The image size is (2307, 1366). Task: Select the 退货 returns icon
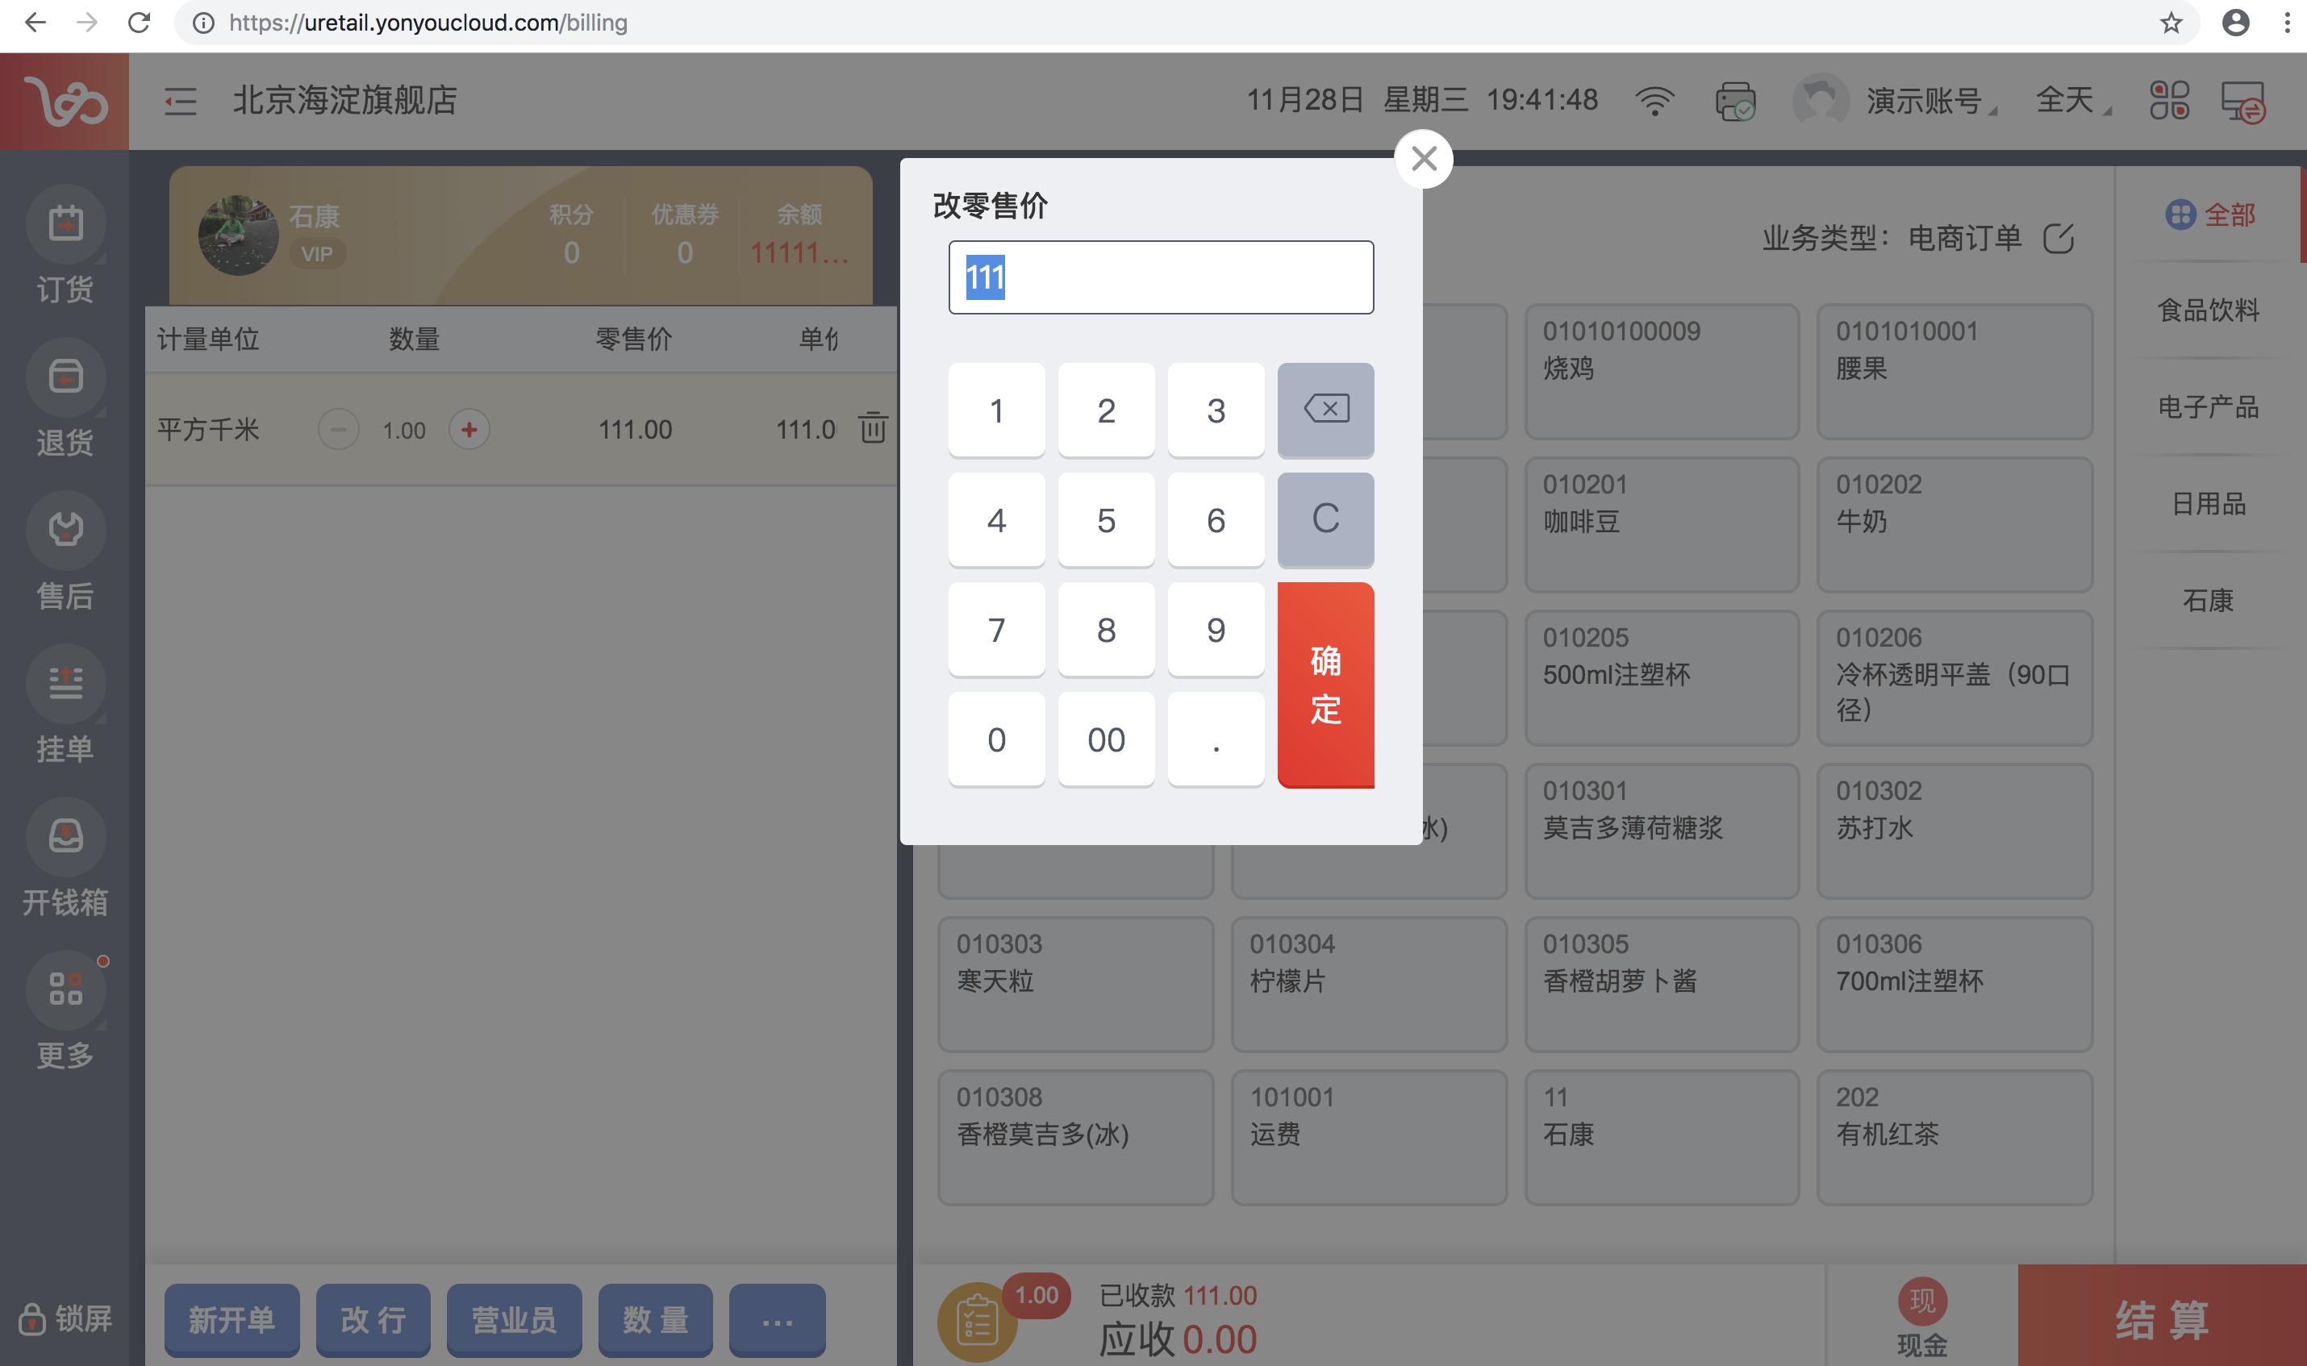[65, 398]
